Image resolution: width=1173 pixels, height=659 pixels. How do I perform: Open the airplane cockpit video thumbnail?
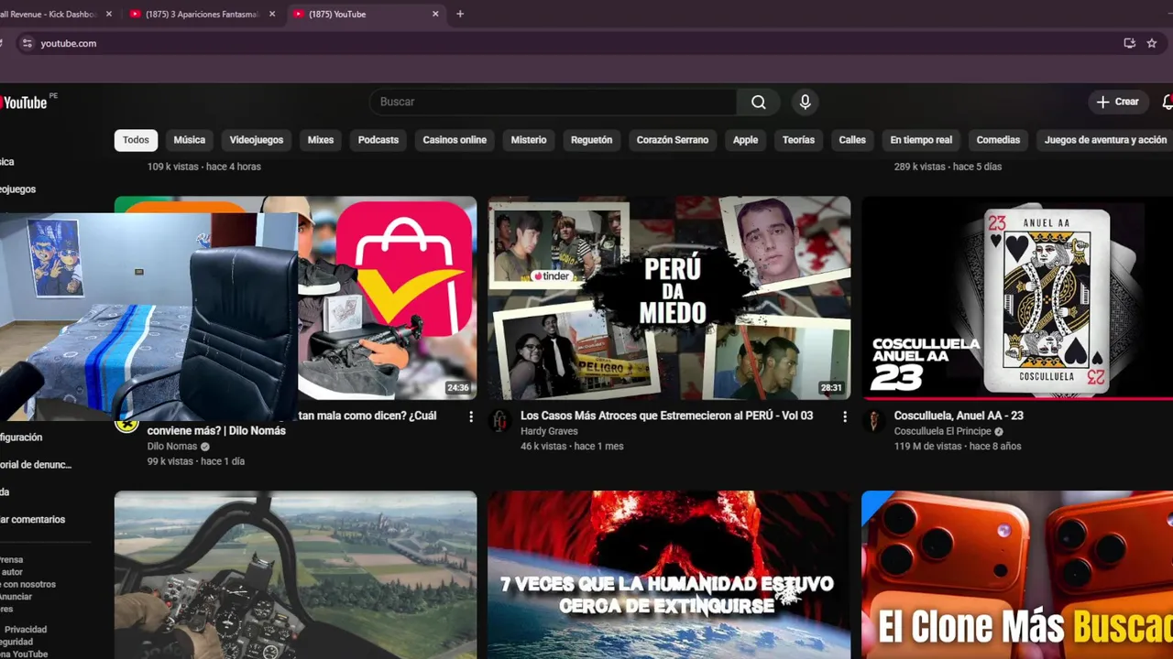pyautogui.click(x=295, y=575)
